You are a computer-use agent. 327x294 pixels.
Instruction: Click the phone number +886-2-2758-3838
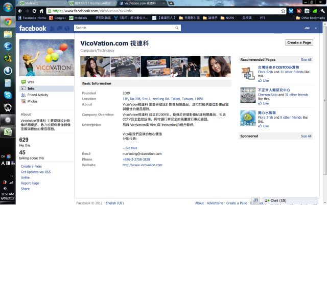click(x=136, y=160)
